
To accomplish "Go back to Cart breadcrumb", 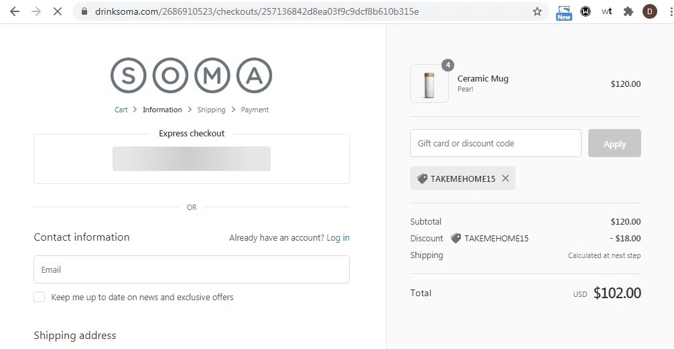I will (121, 110).
